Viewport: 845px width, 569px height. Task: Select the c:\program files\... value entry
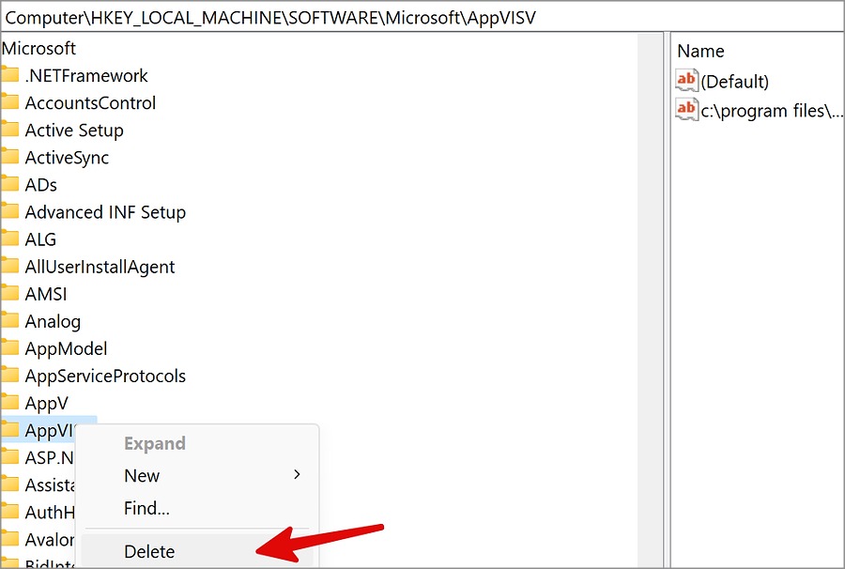pos(771,111)
